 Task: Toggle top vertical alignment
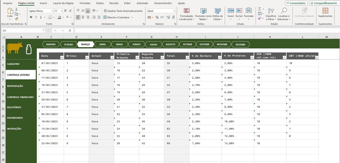[78, 11]
